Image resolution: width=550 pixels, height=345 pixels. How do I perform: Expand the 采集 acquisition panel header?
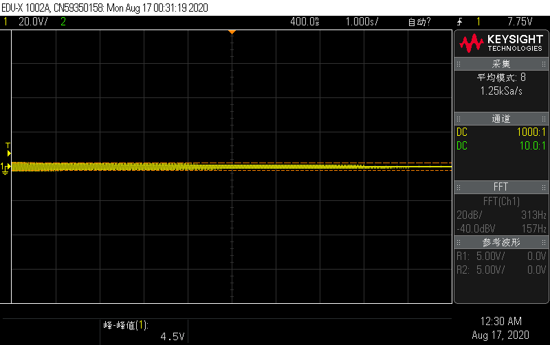[501, 64]
